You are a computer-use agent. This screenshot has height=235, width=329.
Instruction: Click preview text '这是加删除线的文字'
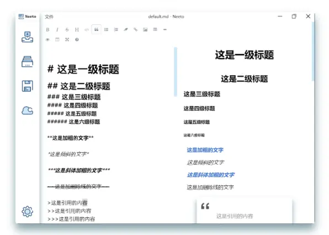tap(210, 187)
